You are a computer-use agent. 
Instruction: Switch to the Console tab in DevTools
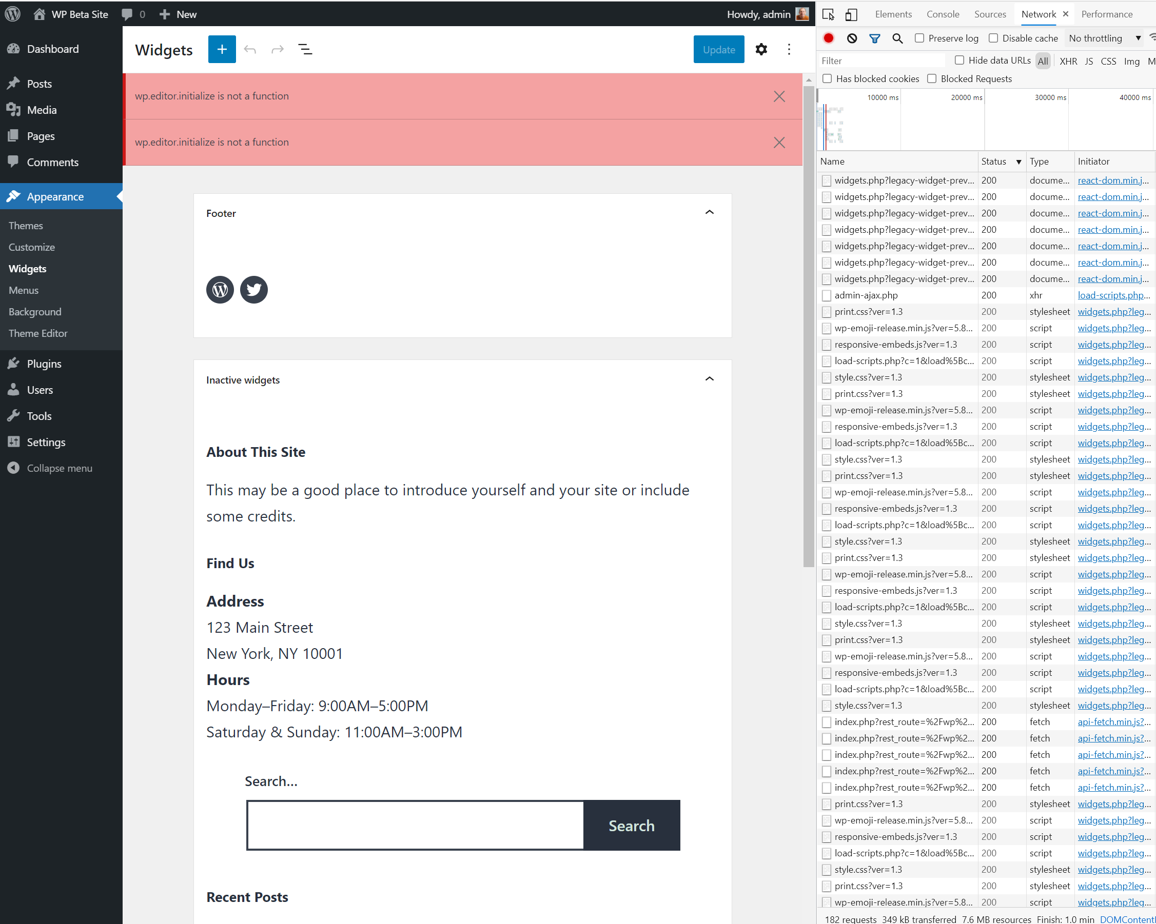coord(943,14)
